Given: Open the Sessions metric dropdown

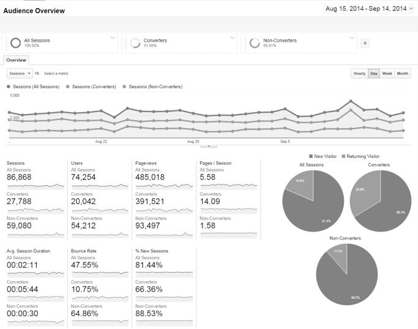Looking at the screenshot, I should [20, 74].
